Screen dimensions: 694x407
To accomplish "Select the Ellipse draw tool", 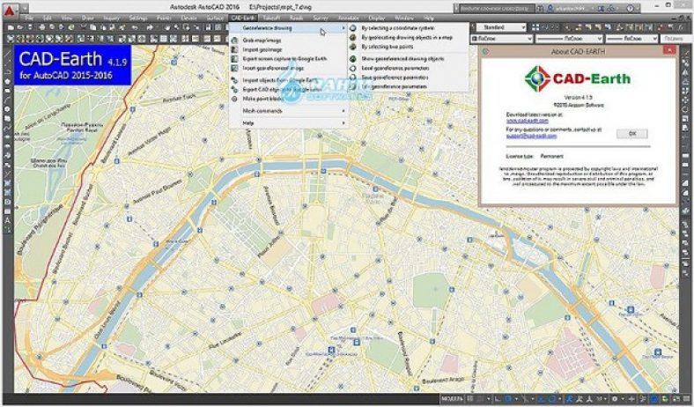I will [x=8, y=137].
